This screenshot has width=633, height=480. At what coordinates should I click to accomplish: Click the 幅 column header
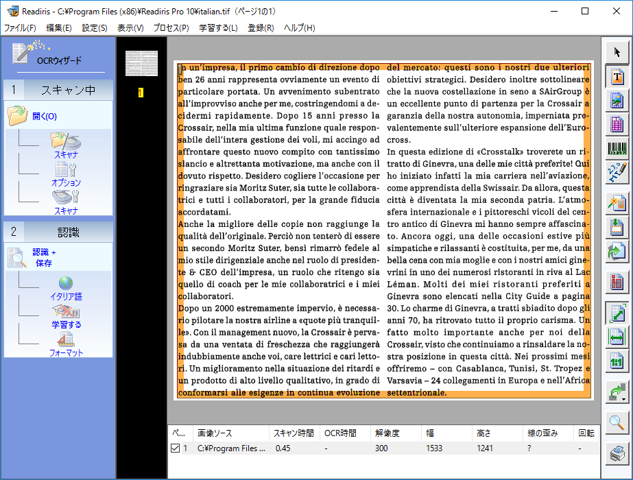click(x=447, y=433)
